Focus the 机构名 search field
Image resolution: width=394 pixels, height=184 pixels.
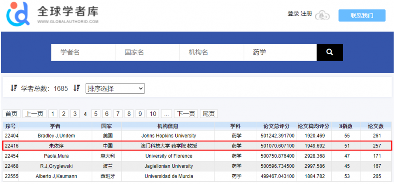pos(211,52)
